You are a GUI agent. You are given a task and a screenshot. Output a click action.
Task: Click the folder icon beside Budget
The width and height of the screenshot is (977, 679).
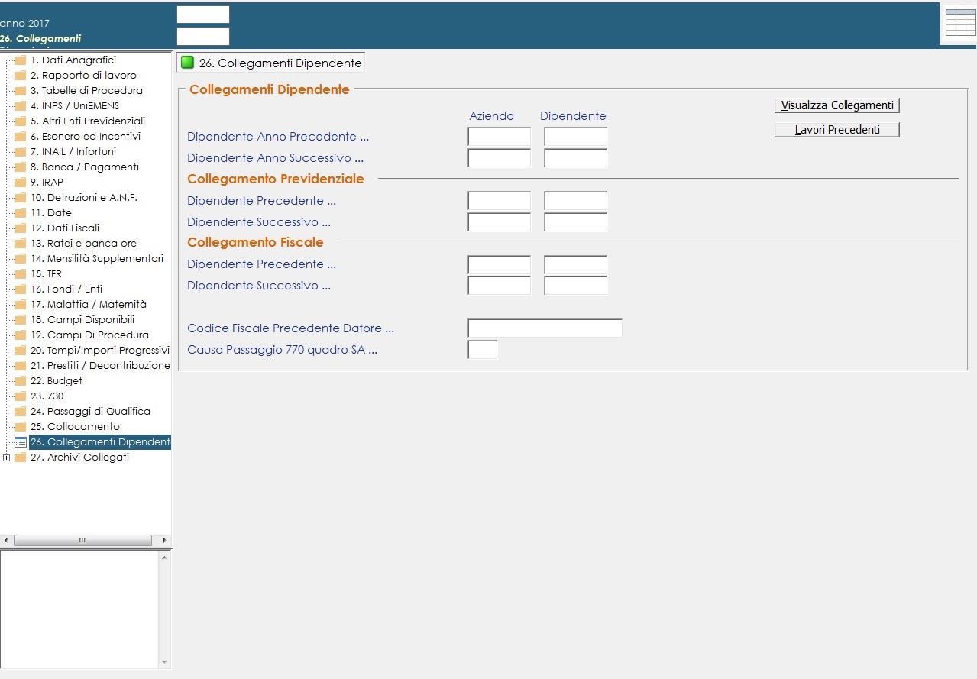[21, 381]
